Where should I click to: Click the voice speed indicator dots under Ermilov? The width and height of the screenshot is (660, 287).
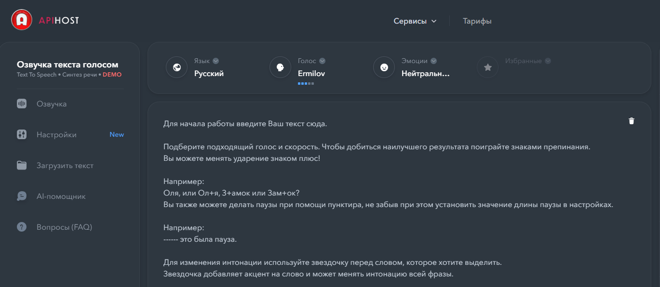[x=306, y=84]
